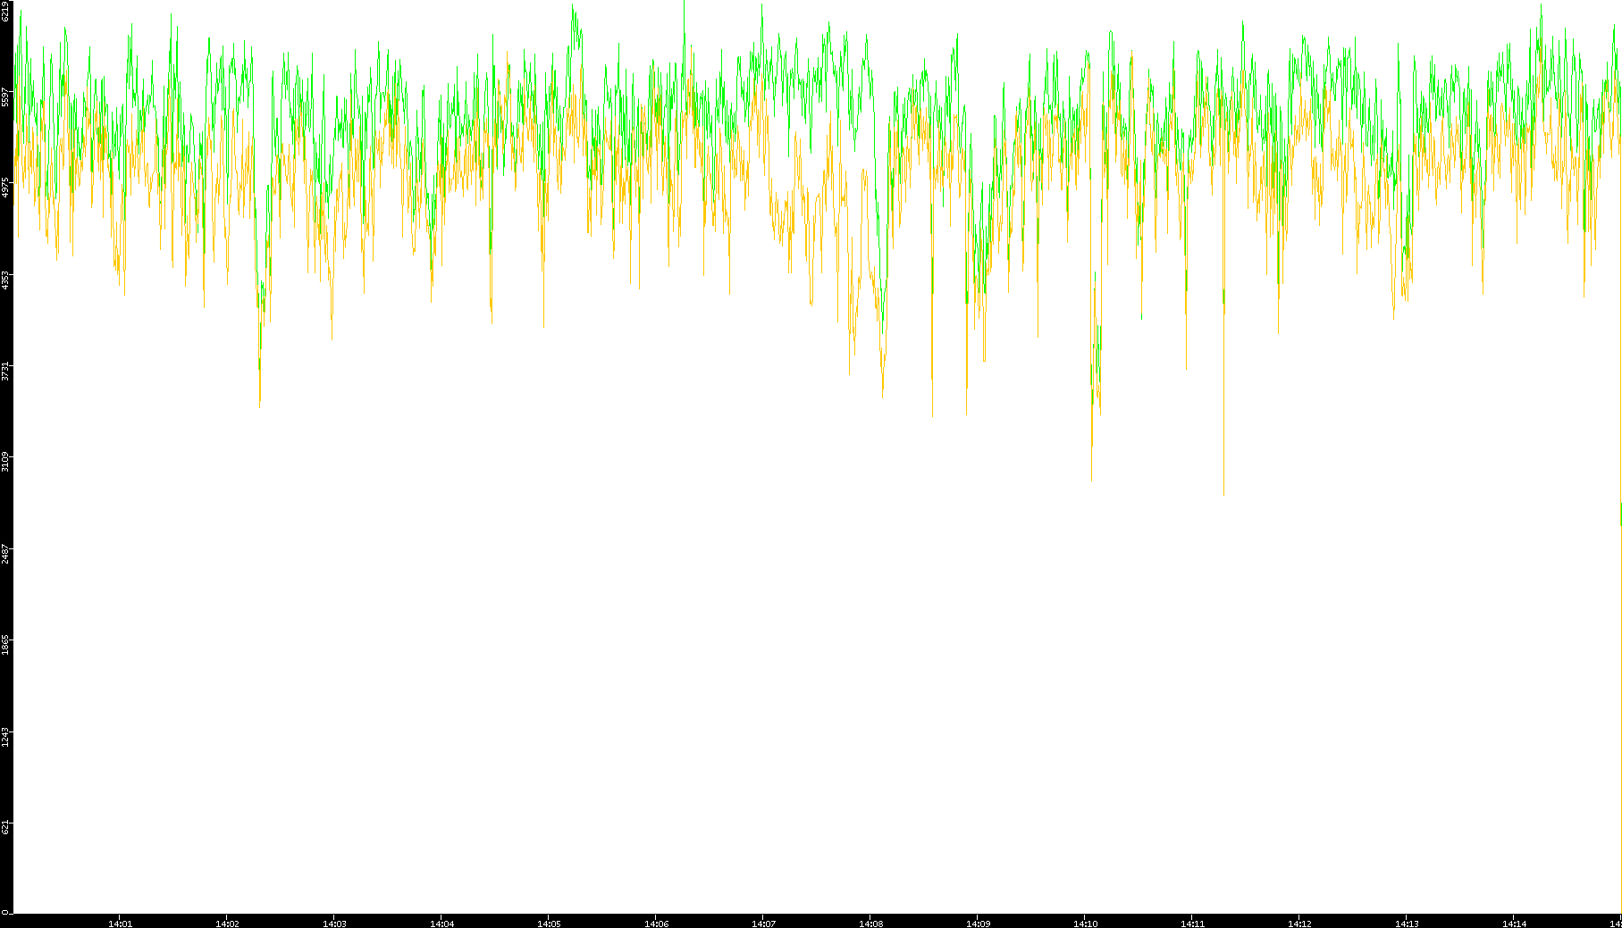Select the 14:10 time axis label
The image size is (1622, 928).
(x=1085, y=924)
